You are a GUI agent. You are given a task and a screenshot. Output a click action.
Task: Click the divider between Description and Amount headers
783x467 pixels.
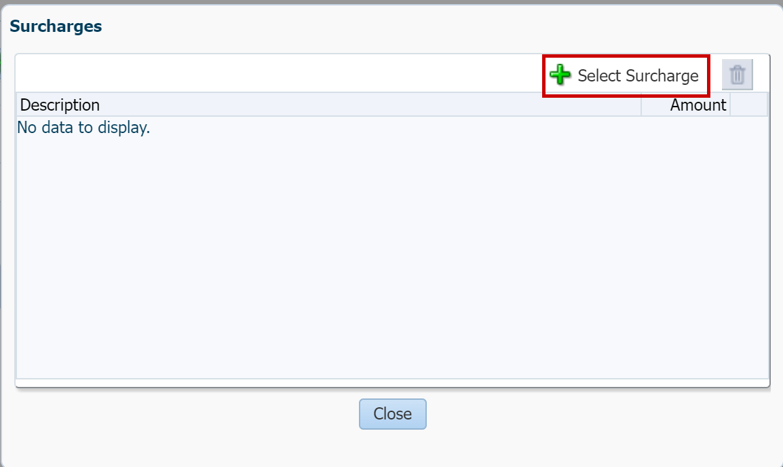641,105
